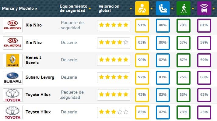The height and width of the screenshot is (121, 217).
Task: Click the purple safety assist car icon
Action: click(x=204, y=8)
